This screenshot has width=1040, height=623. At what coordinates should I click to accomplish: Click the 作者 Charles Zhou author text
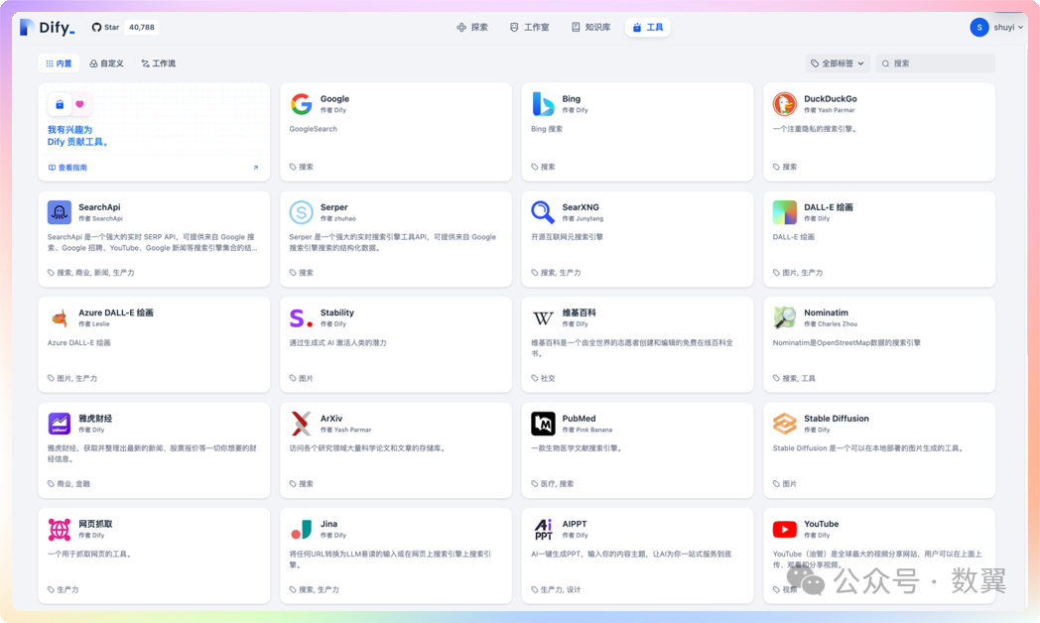tap(831, 324)
